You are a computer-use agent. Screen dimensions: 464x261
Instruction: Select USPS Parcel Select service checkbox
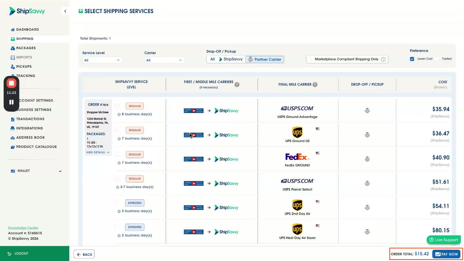[117, 179]
